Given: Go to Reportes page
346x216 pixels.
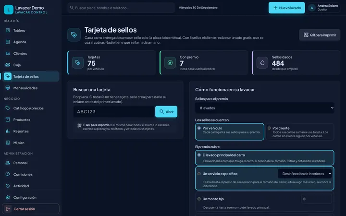Looking at the screenshot, I should [31, 131].
